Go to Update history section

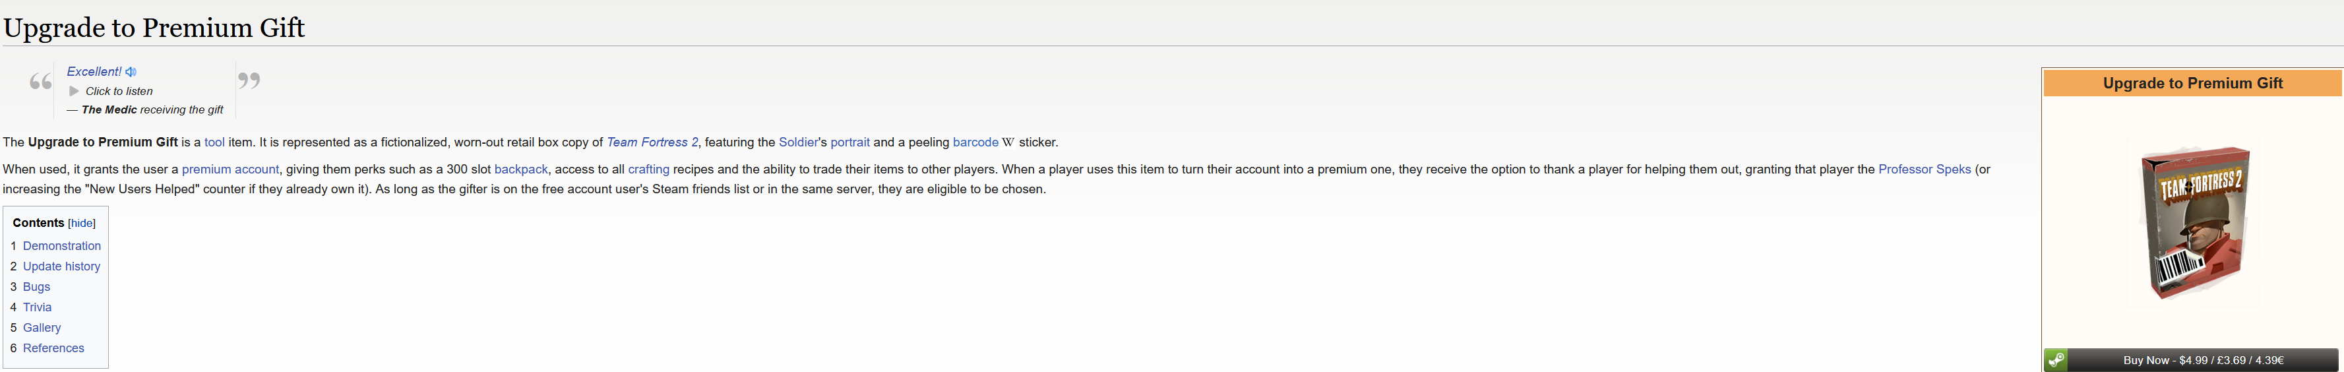(x=62, y=266)
